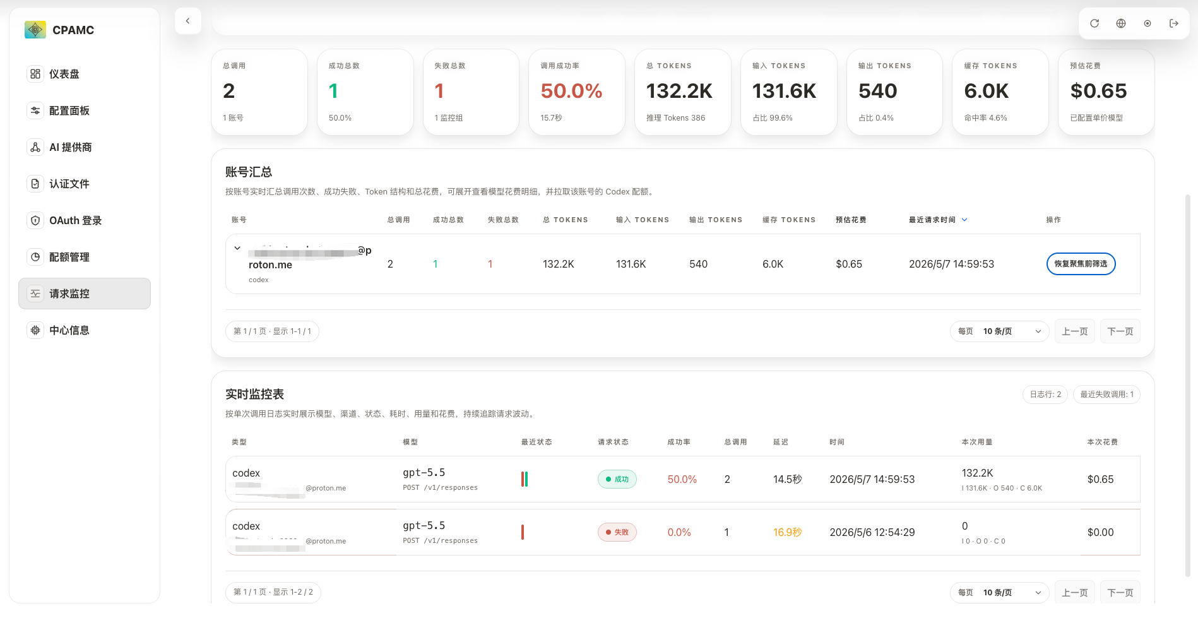Click the theme target icon in toolbar
Viewport: 1198px width, 618px height.
click(x=1148, y=23)
